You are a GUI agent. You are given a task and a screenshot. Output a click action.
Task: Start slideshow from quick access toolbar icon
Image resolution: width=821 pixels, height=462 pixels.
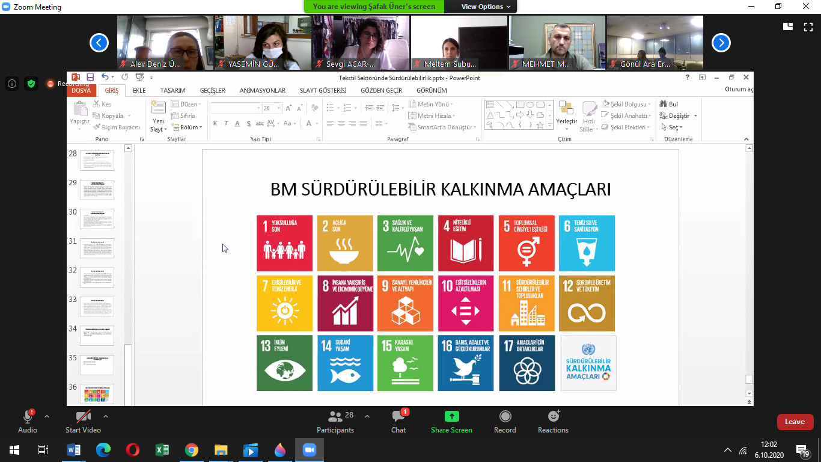click(x=140, y=77)
